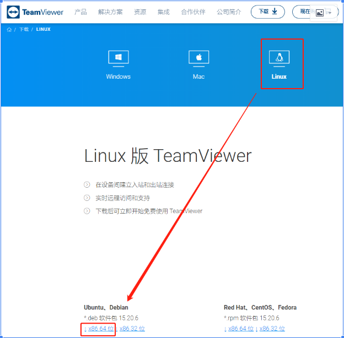
Task: Click the Windows tab label
Action: [118, 77]
